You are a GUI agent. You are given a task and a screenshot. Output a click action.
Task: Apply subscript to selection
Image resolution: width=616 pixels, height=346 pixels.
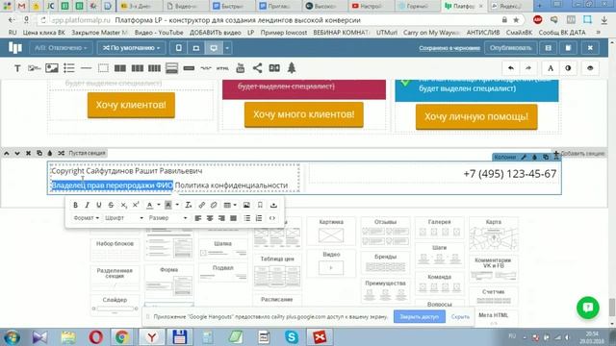(x=123, y=205)
